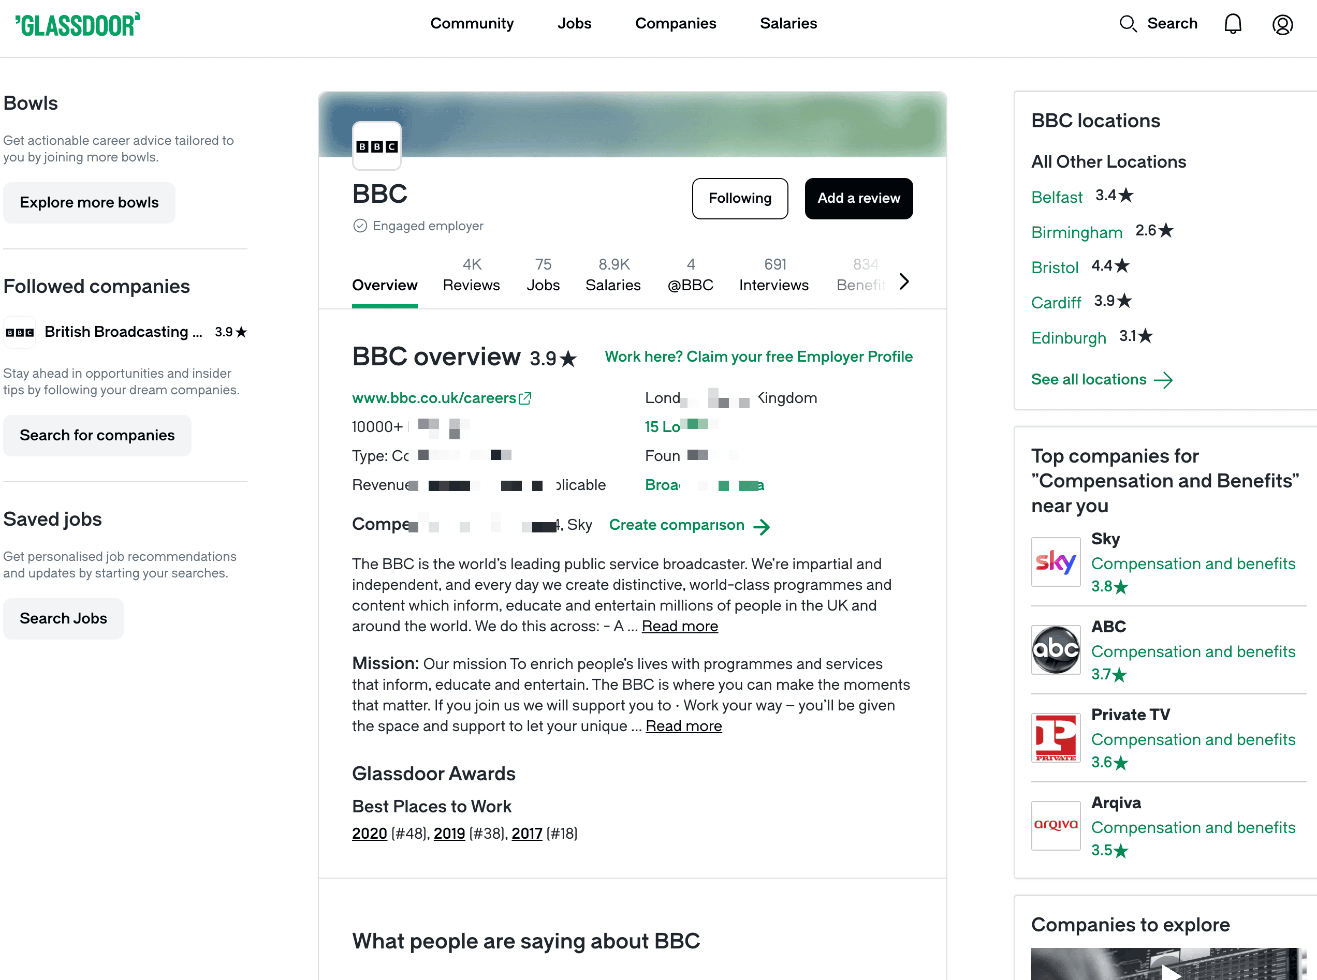The width and height of the screenshot is (1317, 980).
Task: Expand the Mission text with Read more
Action: coord(683,726)
